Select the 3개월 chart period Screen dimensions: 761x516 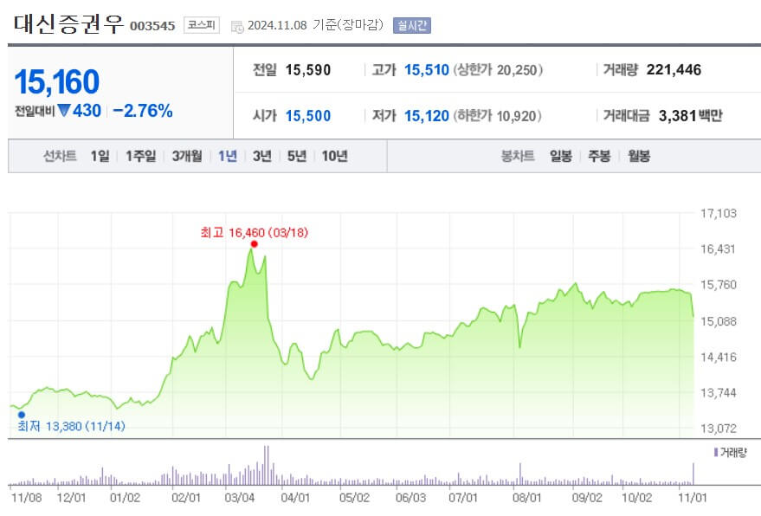(186, 156)
